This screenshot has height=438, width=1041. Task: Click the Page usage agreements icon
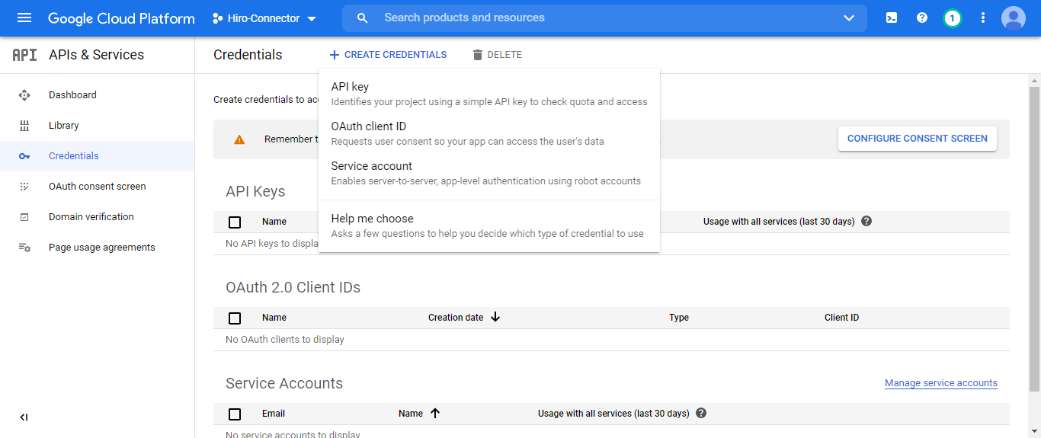[x=24, y=248]
